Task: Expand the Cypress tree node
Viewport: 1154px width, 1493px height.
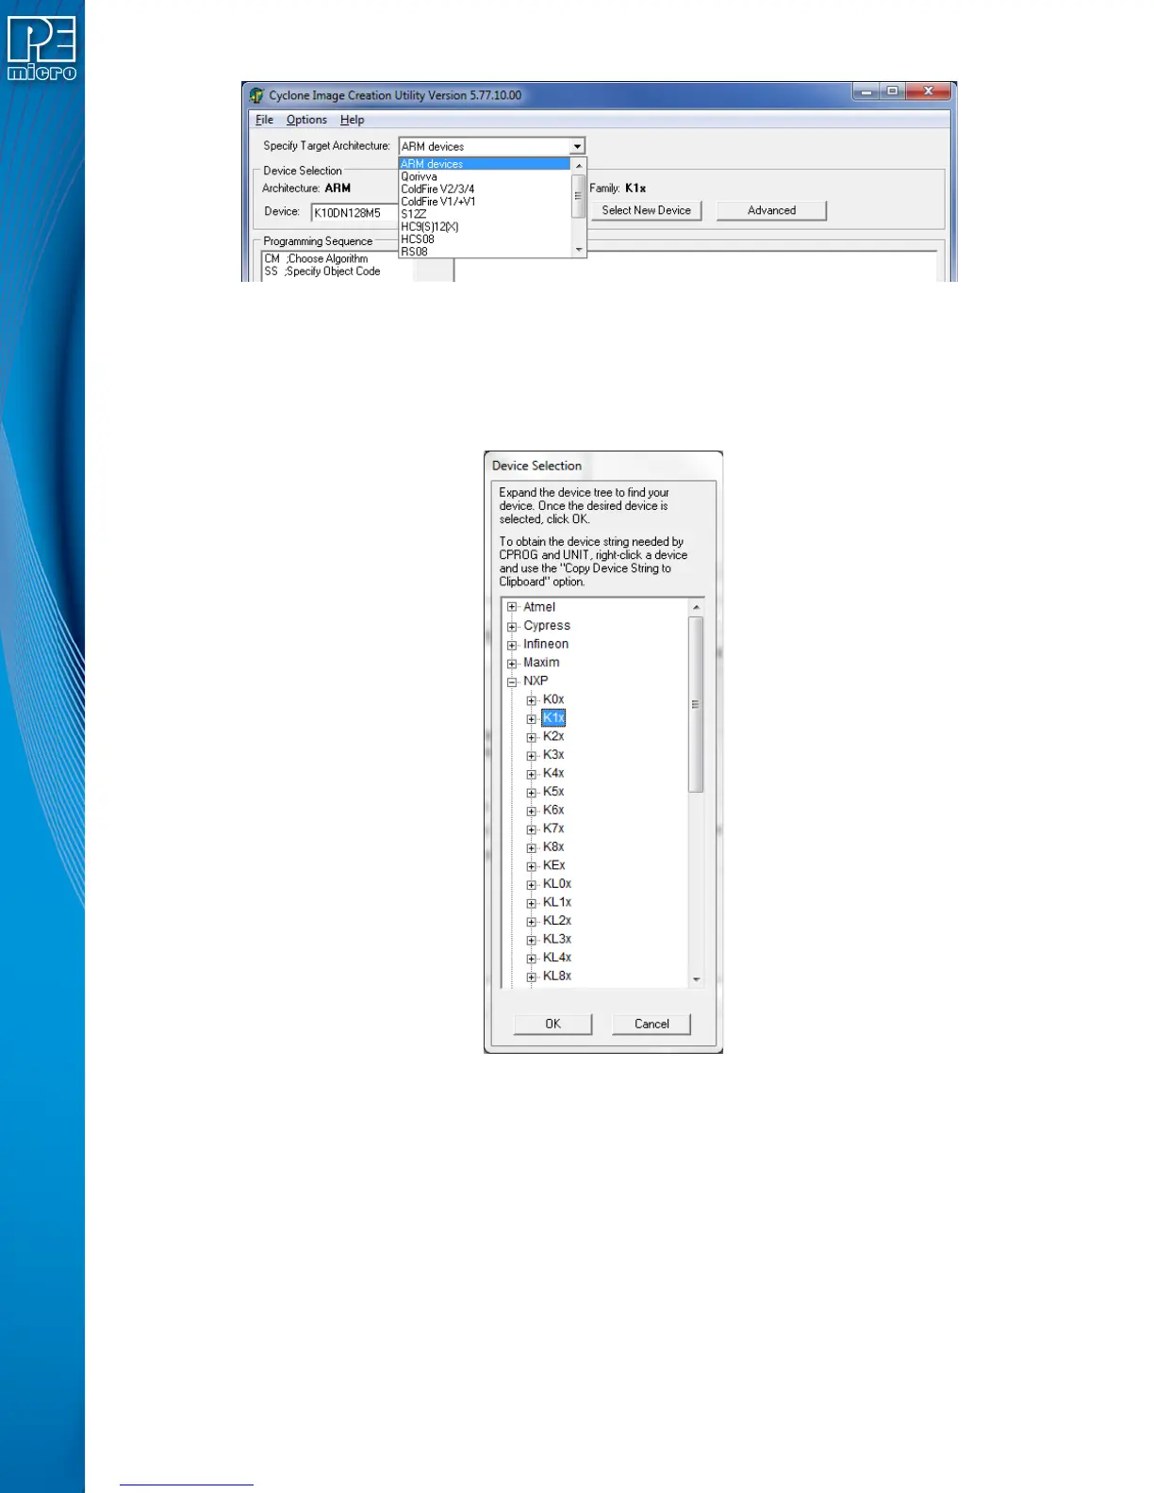Action: point(512,626)
